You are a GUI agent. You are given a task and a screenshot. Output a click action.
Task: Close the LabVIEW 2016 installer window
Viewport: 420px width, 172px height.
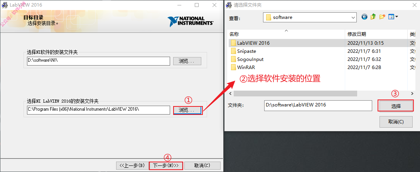coord(214,5)
